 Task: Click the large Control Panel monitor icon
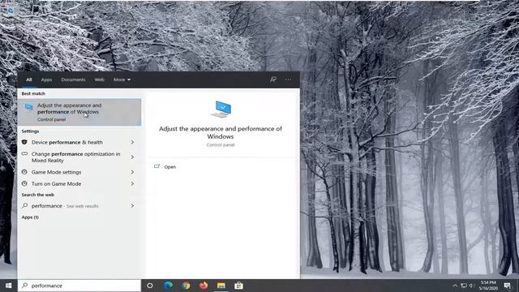221,109
